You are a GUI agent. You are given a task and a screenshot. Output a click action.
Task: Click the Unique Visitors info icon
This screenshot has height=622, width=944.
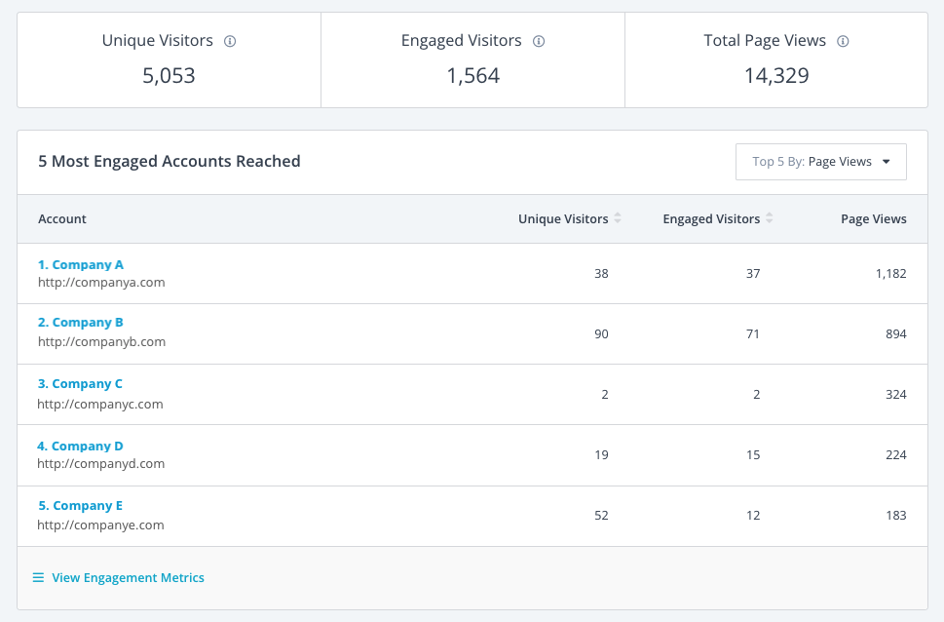click(x=230, y=41)
